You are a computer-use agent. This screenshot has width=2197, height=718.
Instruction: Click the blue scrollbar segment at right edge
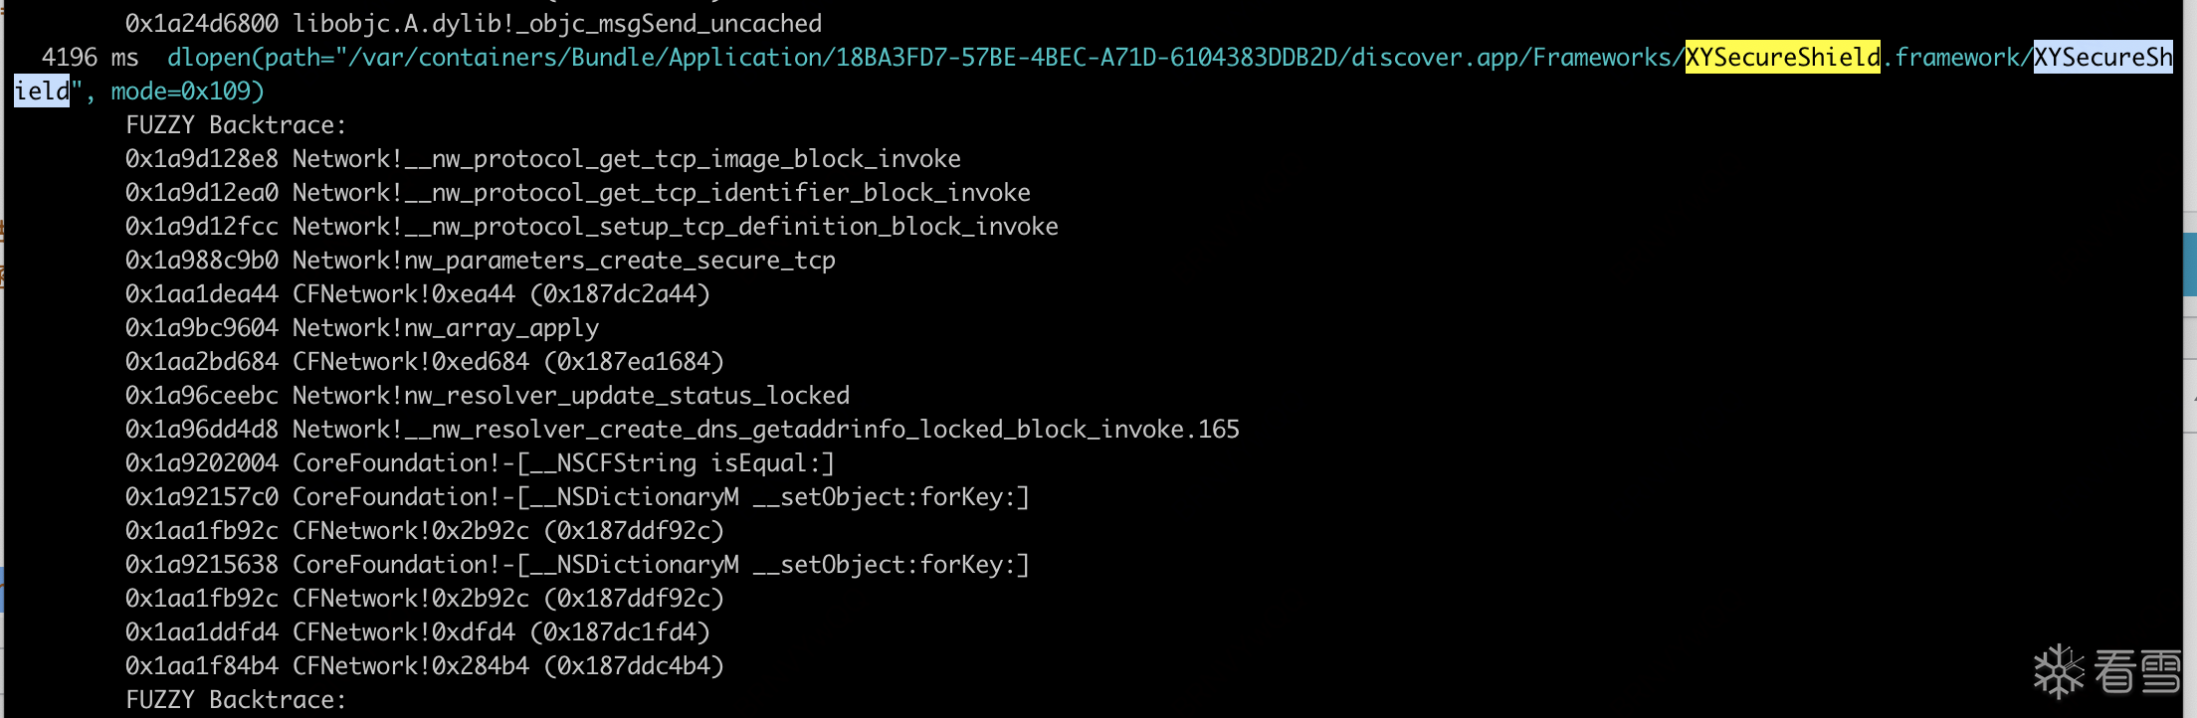click(2190, 264)
